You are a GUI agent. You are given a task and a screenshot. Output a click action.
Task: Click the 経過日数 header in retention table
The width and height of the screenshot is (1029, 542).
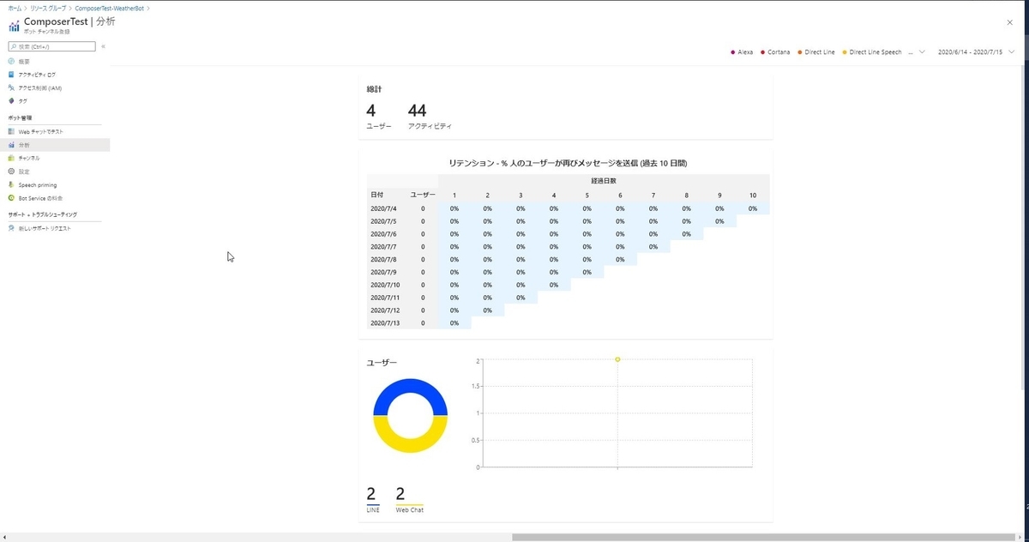pyautogui.click(x=603, y=181)
